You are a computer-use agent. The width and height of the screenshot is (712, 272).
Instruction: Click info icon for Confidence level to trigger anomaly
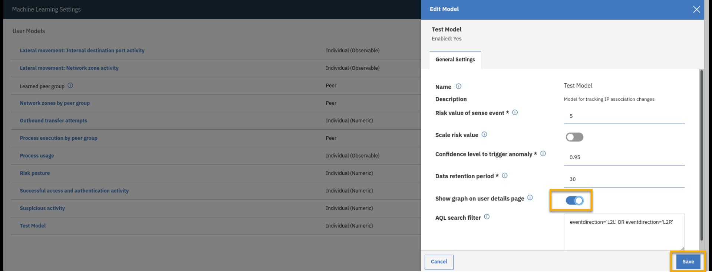pos(543,153)
